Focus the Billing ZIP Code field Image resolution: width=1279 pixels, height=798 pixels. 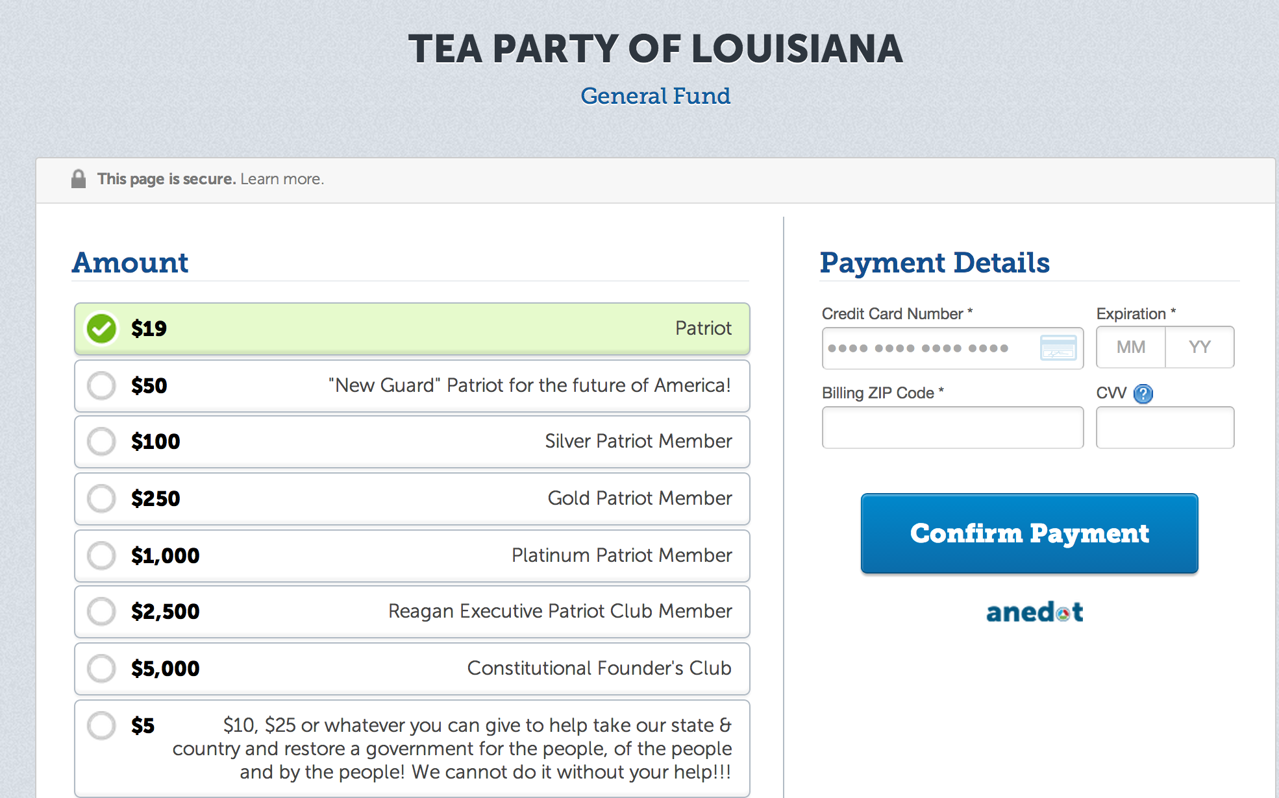tap(952, 428)
